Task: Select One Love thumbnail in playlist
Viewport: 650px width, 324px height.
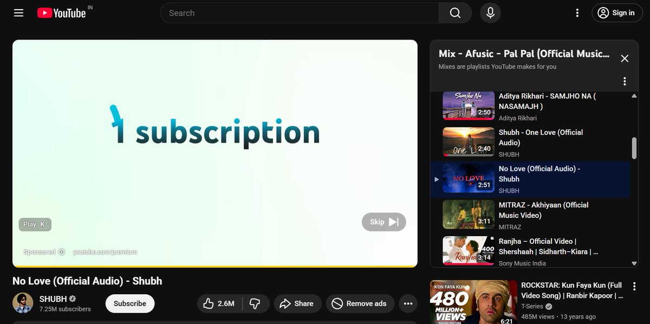Action: (469, 141)
